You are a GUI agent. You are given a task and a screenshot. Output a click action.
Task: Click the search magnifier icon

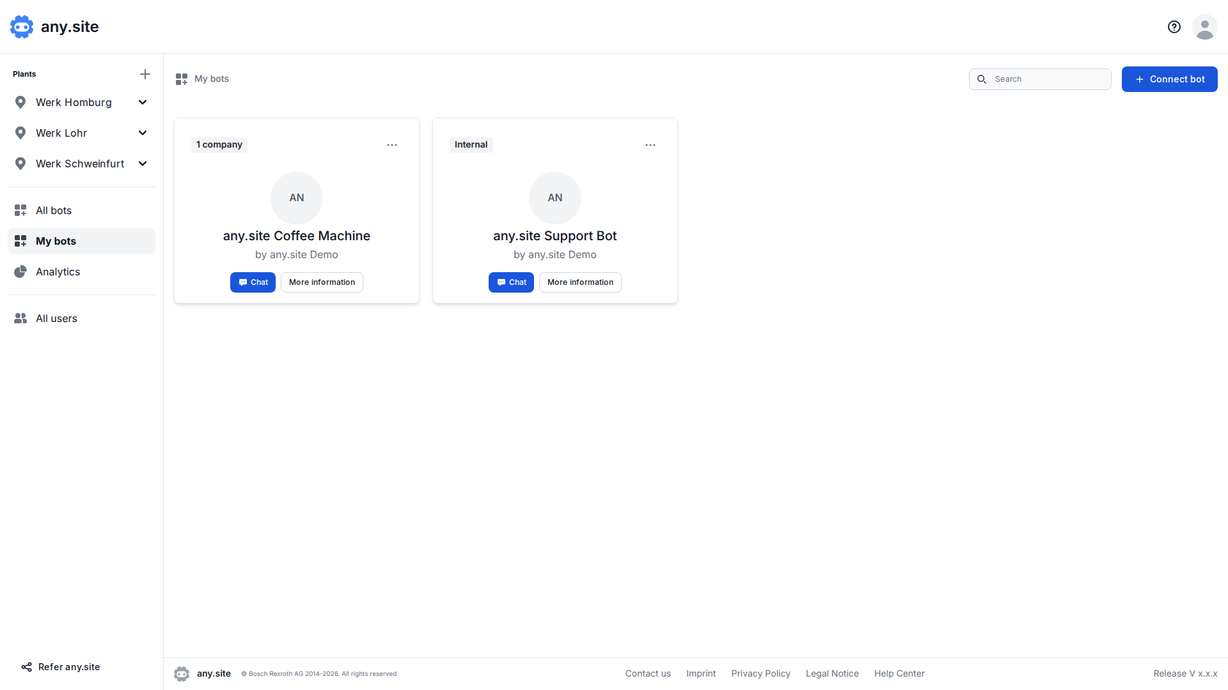[x=982, y=79]
